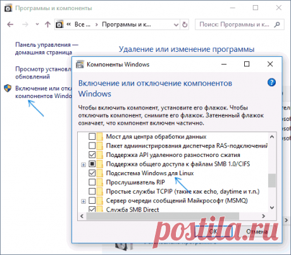Click folder icon of 'Прослушиватель RIP'
Image resolution: width=291 pixels, height=255 pixels.
point(100,182)
